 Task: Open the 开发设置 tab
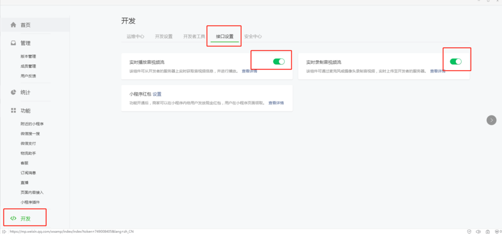click(x=163, y=36)
